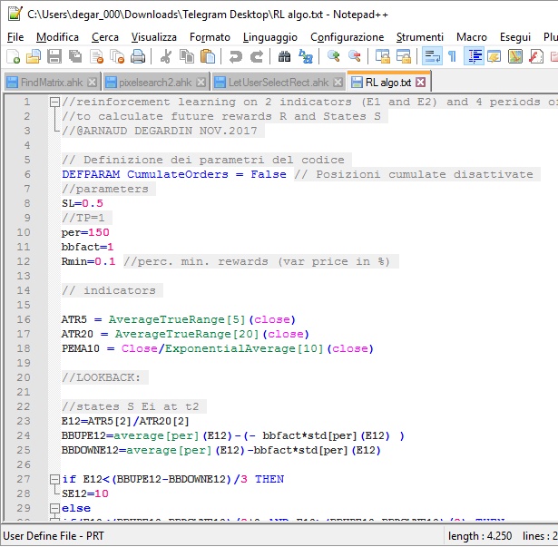Open the Configurazione menu
Screen dimensions: 558x547
347,36
